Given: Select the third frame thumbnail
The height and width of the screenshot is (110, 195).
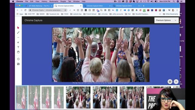Looking at the screenshot, I should pyautogui.click(x=47, y=97).
